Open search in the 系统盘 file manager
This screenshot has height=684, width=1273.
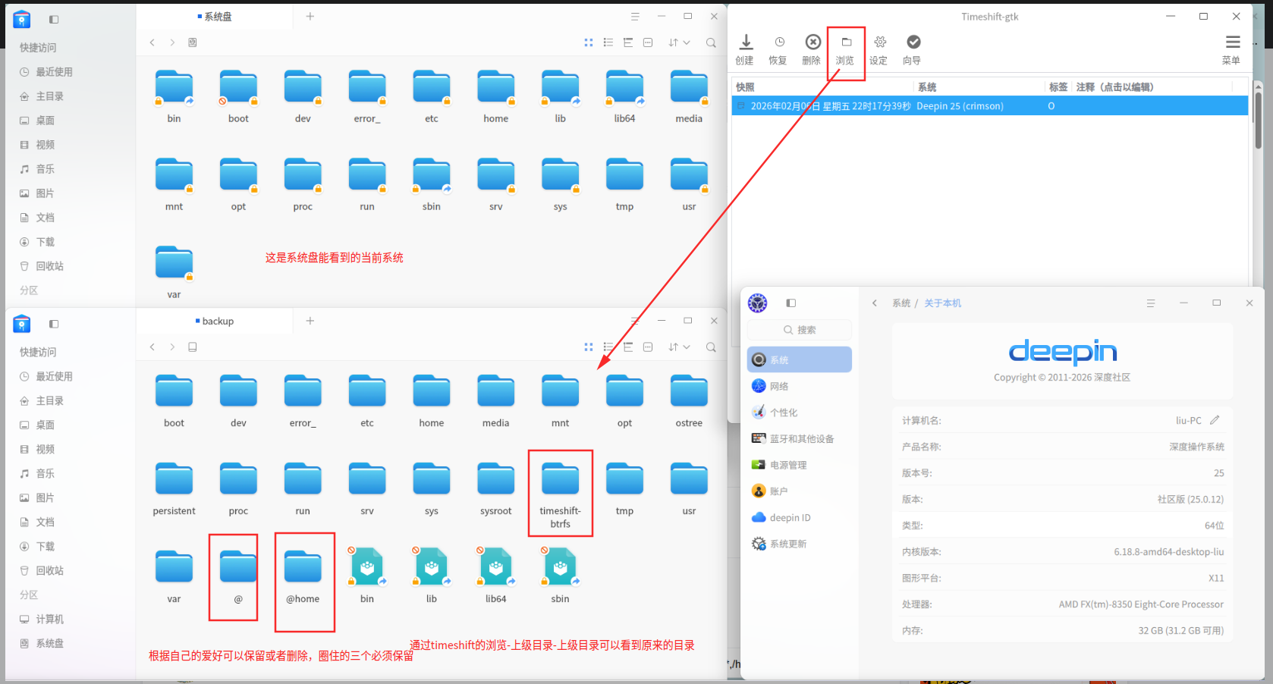(x=711, y=42)
